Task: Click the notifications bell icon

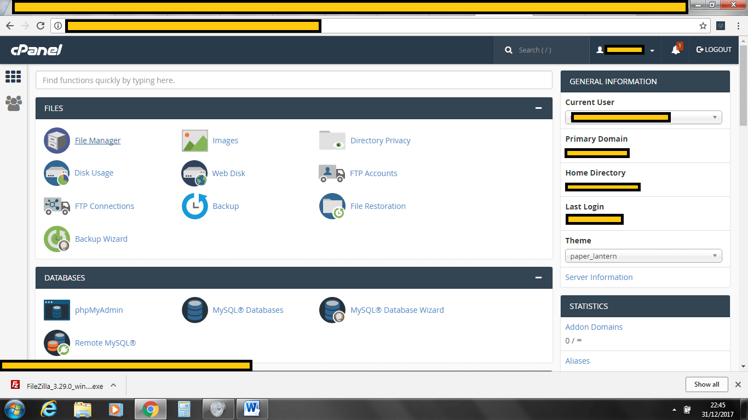Action: tap(676, 50)
